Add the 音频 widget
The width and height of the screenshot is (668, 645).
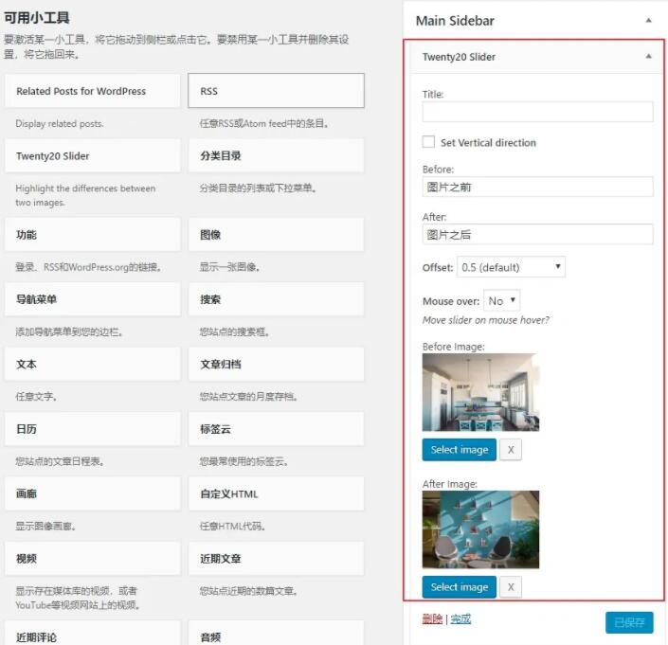(x=276, y=634)
